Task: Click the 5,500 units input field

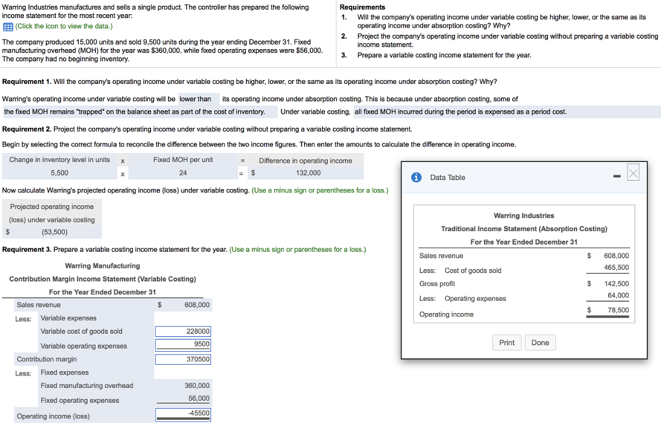Action: coord(59,173)
